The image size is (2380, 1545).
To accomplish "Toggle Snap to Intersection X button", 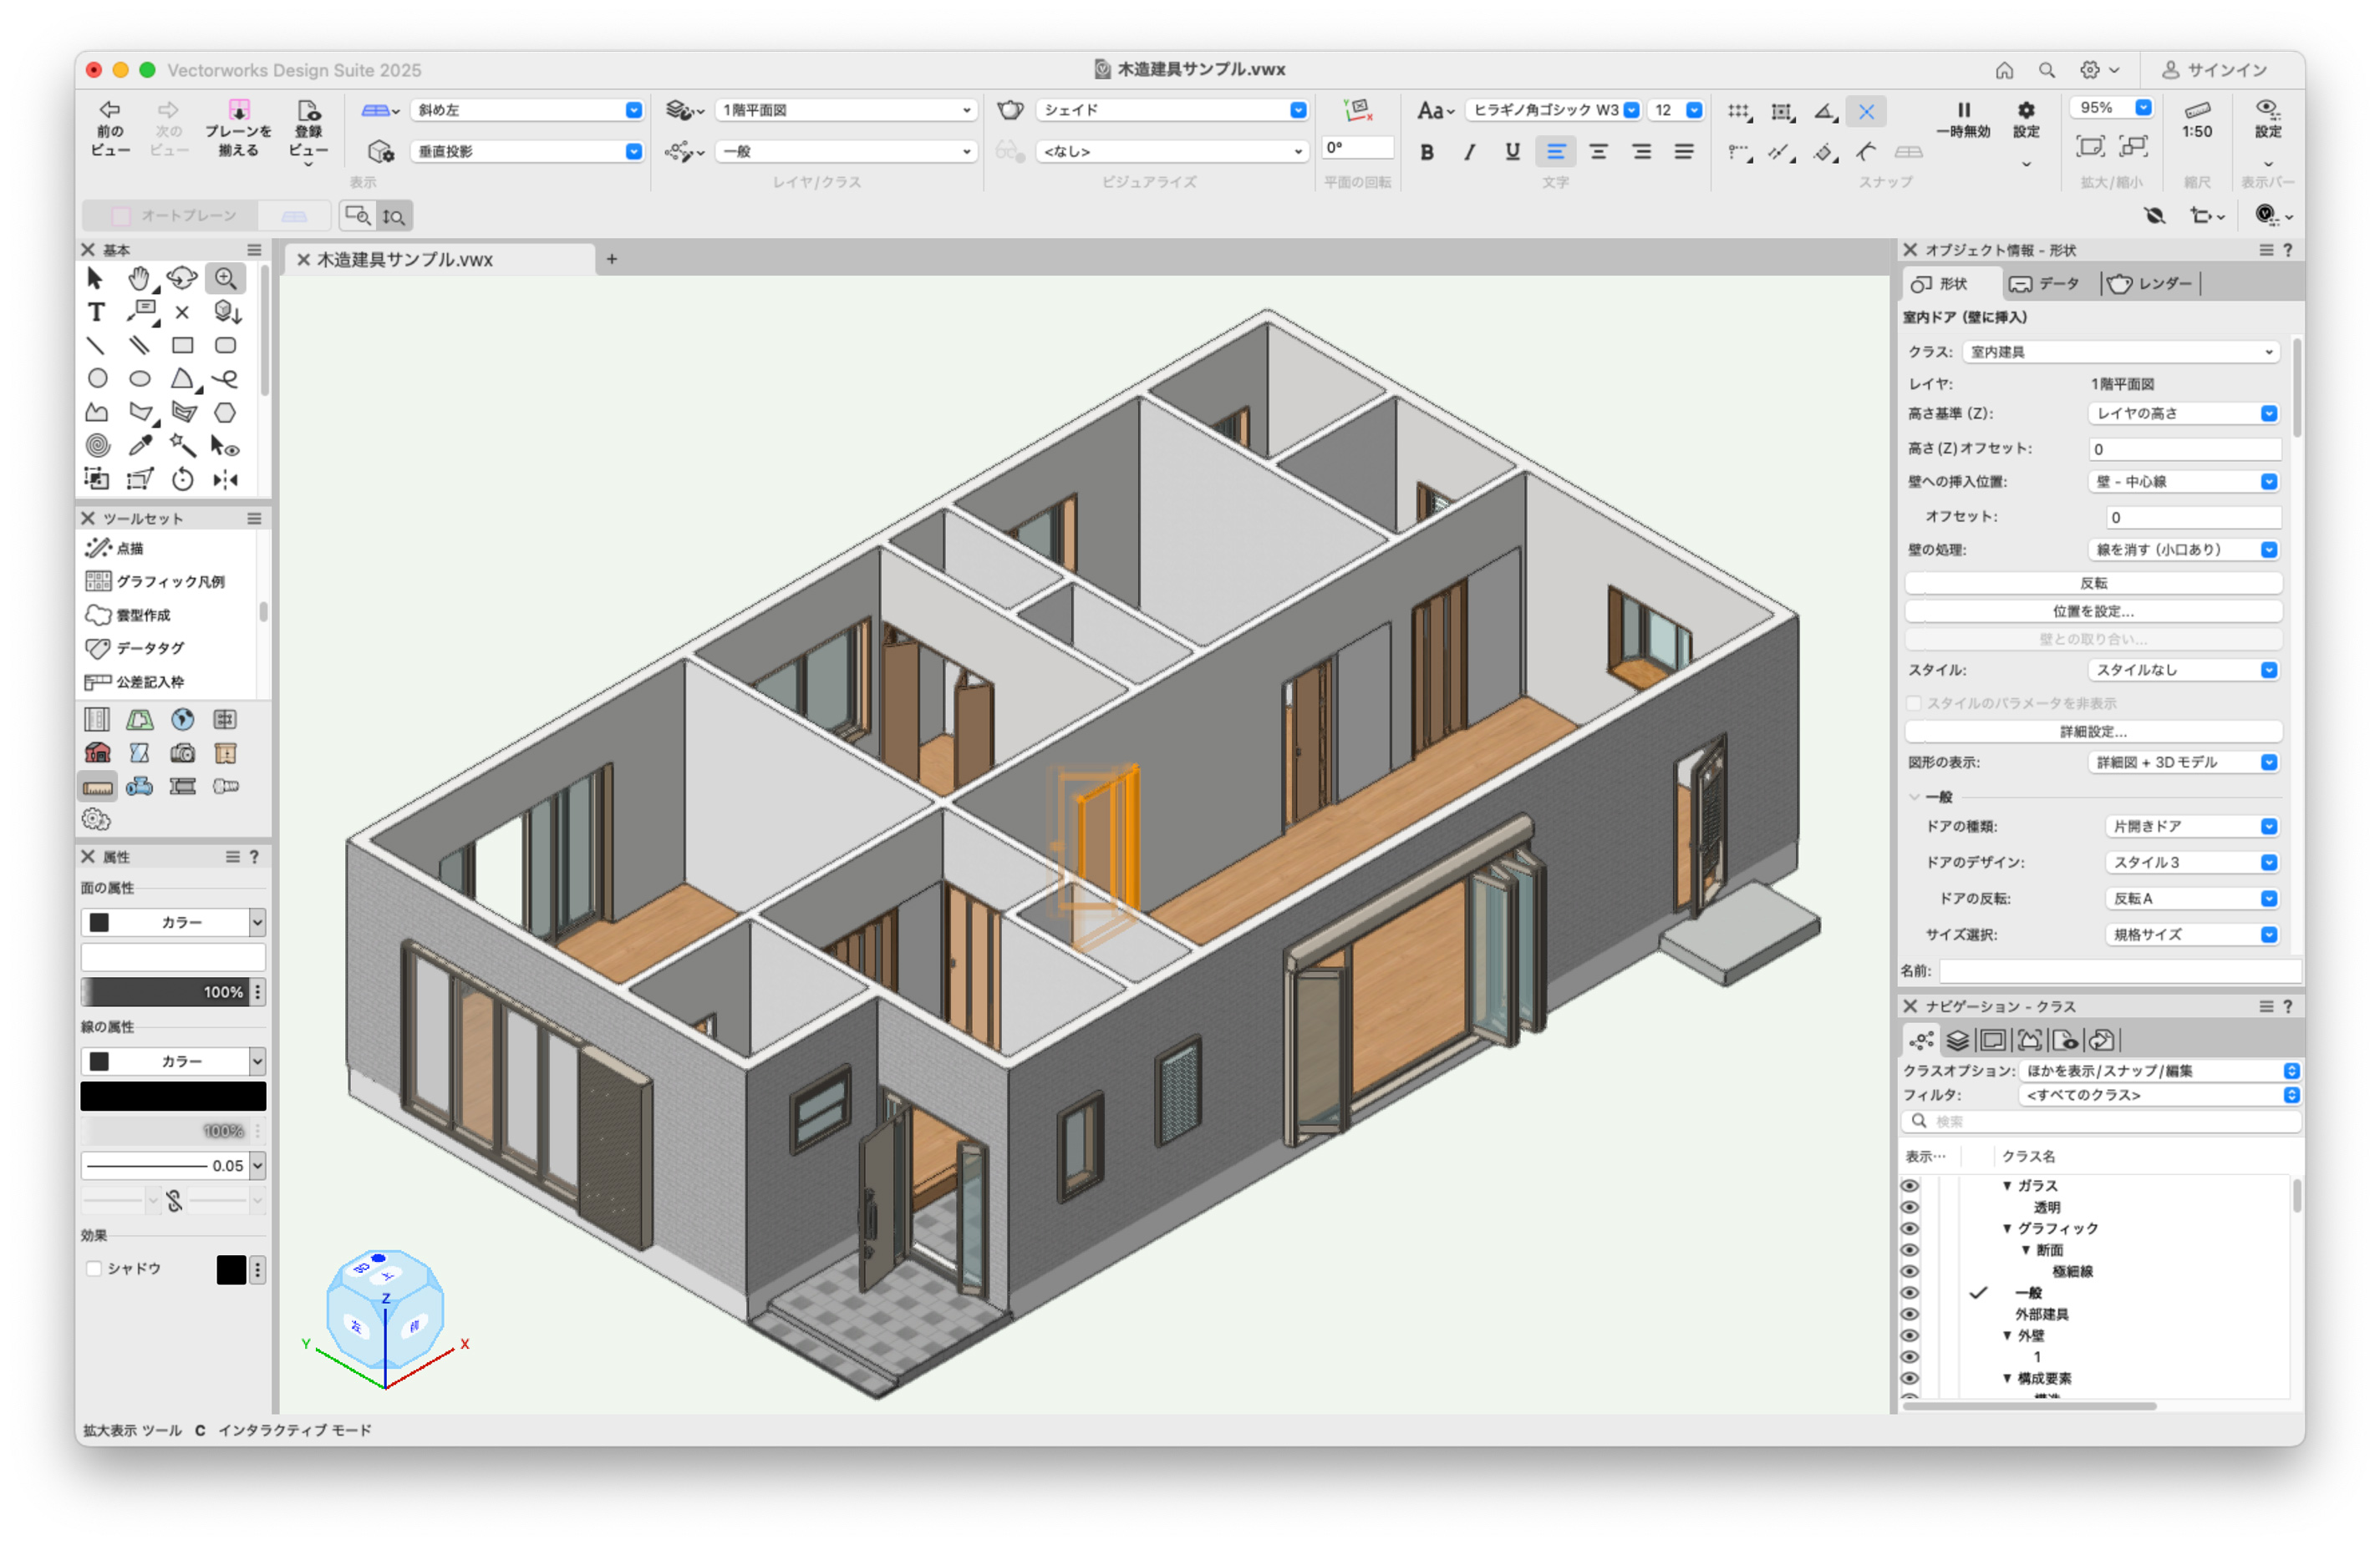I will point(1866,112).
